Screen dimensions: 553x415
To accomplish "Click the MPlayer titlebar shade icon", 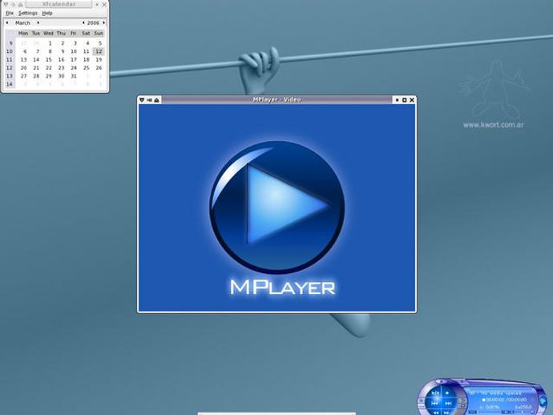I will (x=156, y=100).
